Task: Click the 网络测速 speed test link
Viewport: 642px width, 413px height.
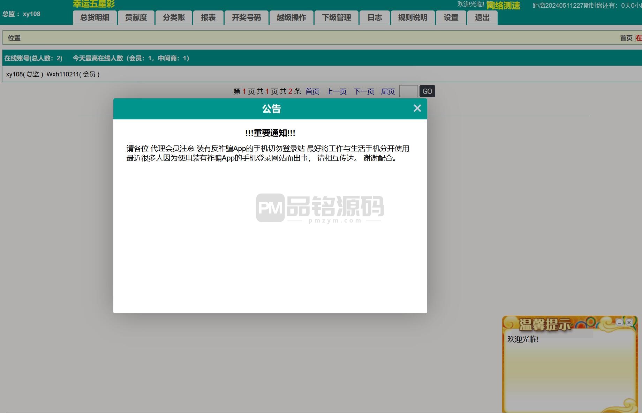Action: 503,6
